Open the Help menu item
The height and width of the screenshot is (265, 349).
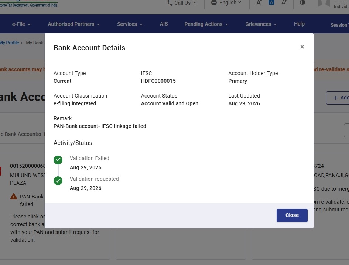point(299,24)
